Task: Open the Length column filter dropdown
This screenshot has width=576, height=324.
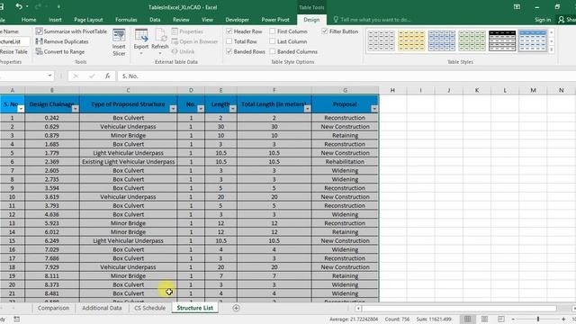Action: click(x=233, y=109)
